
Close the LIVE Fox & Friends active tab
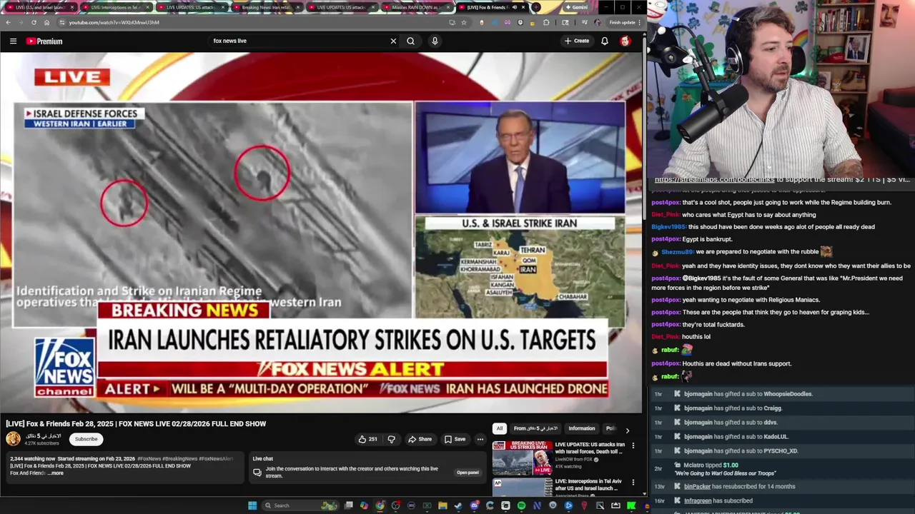(x=523, y=7)
